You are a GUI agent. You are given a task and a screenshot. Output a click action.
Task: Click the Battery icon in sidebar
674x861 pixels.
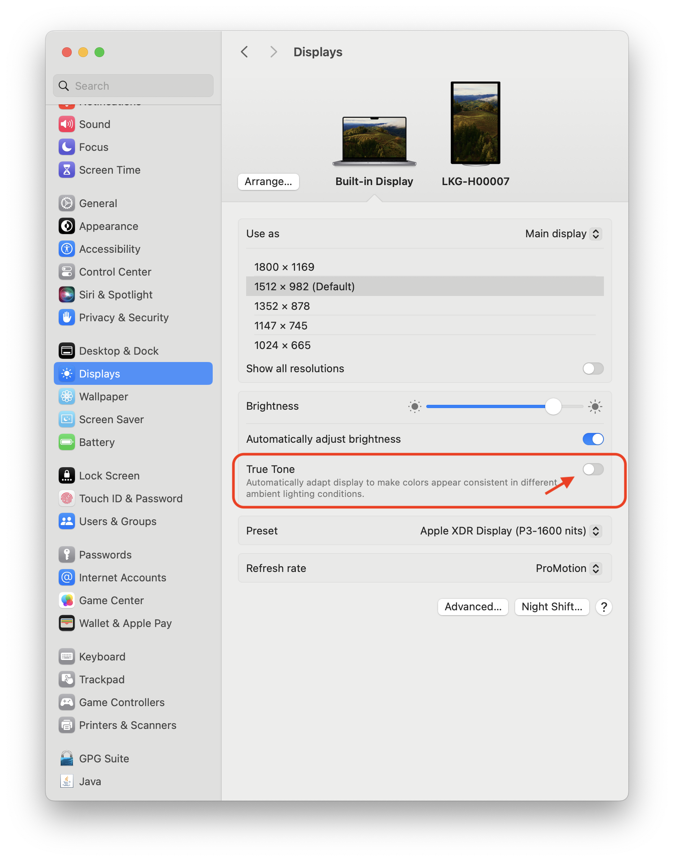(x=67, y=442)
